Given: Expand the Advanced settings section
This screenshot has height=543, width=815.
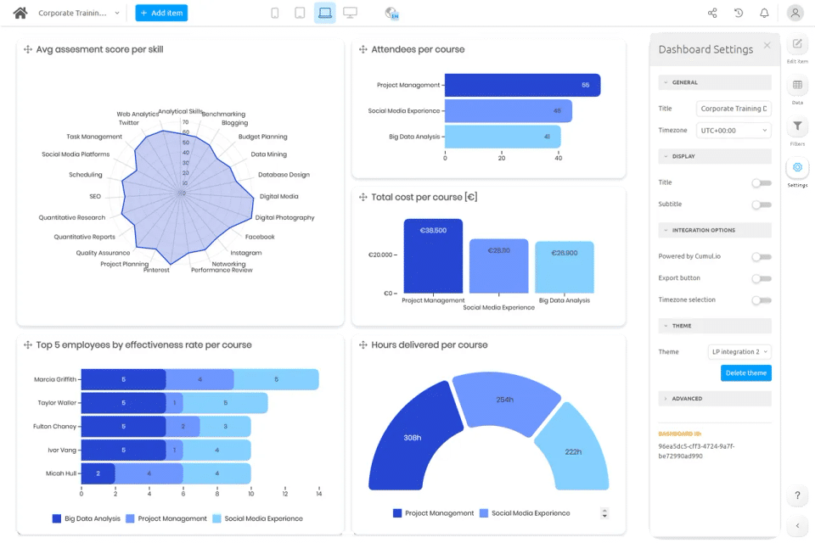Looking at the screenshot, I should pyautogui.click(x=715, y=399).
